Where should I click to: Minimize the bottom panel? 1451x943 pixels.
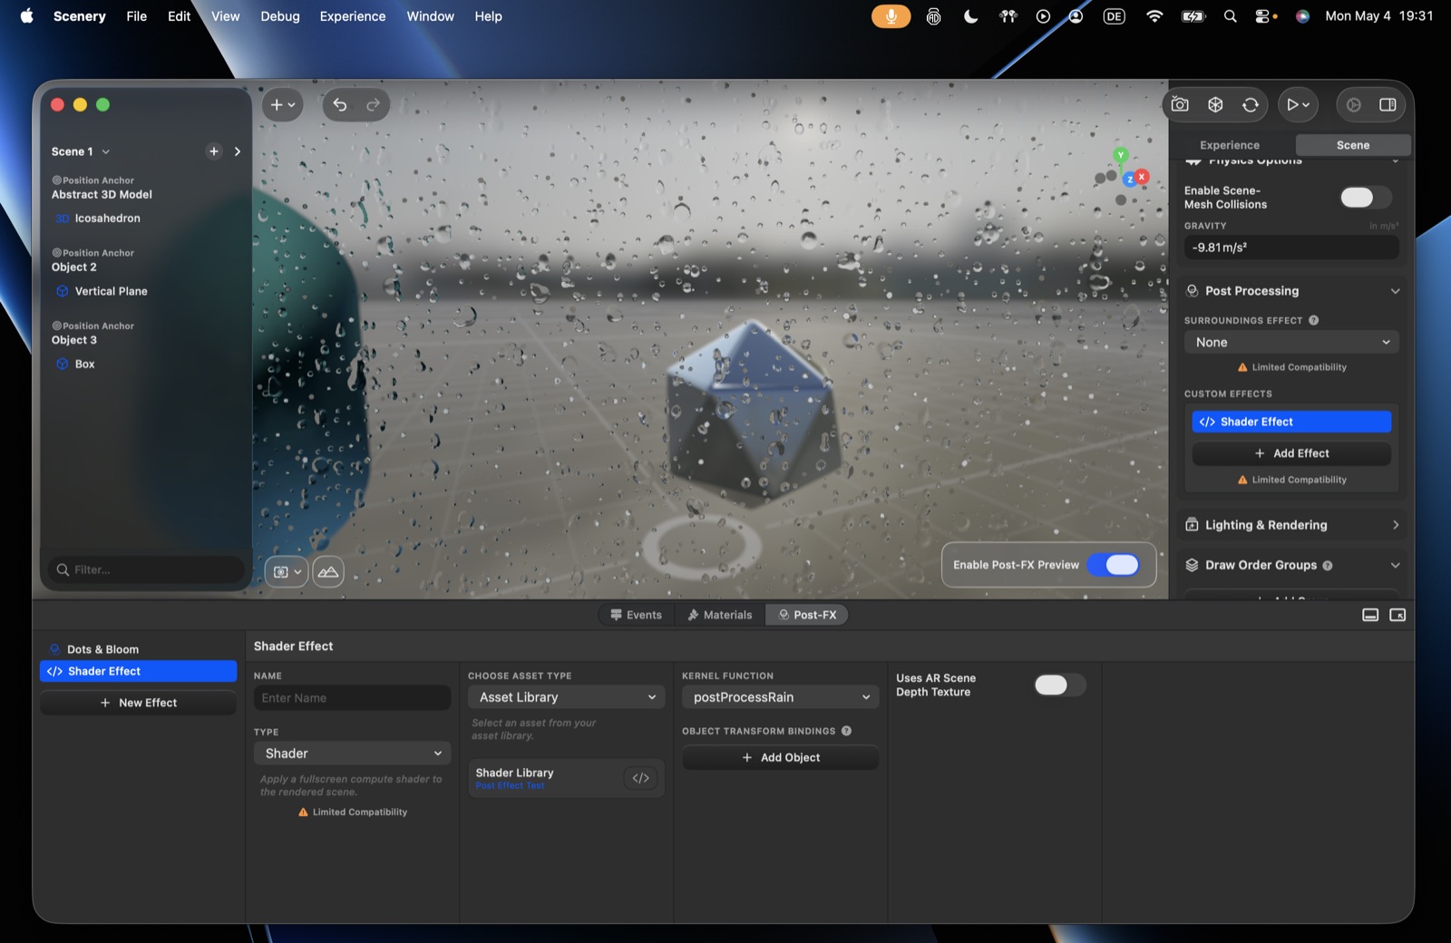point(1370,615)
